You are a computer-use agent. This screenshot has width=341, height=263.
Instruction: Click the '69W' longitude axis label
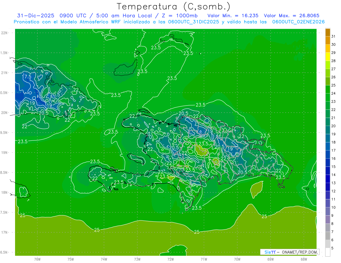click(271, 259)
